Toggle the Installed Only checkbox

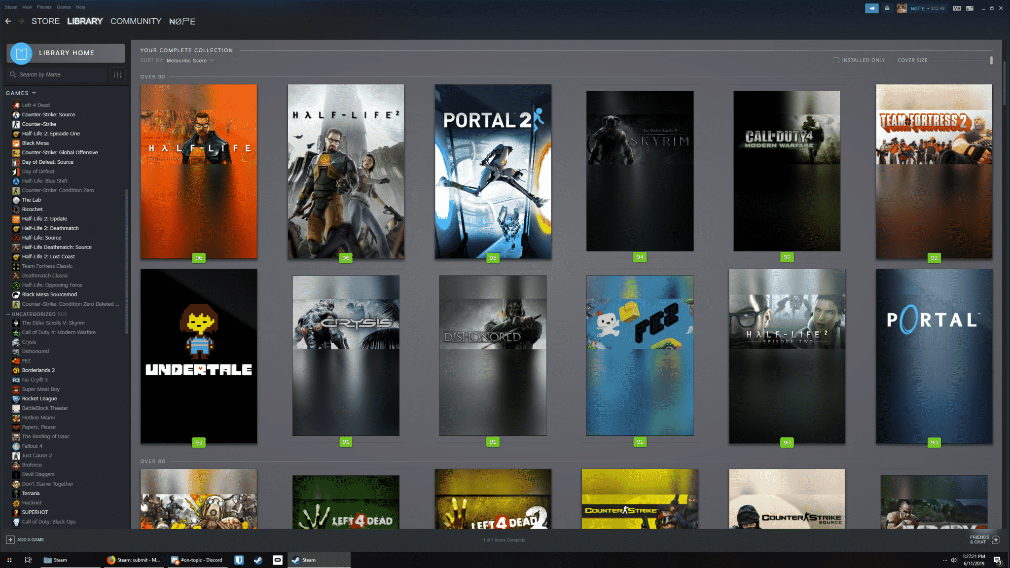coord(836,60)
